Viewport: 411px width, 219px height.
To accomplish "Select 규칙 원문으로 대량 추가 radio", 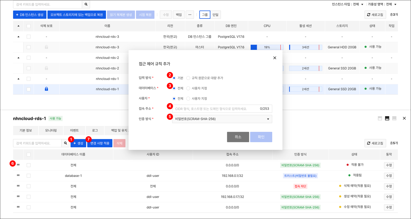I will pyautogui.click(x=188, y=78).
